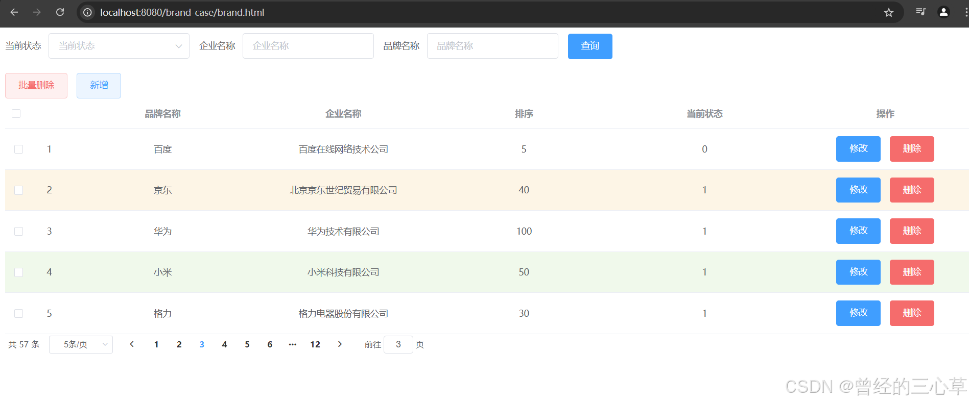This screenshot has height=403, width=969.
Task: Check the row for 小米
Action: (x=19, y=272)
